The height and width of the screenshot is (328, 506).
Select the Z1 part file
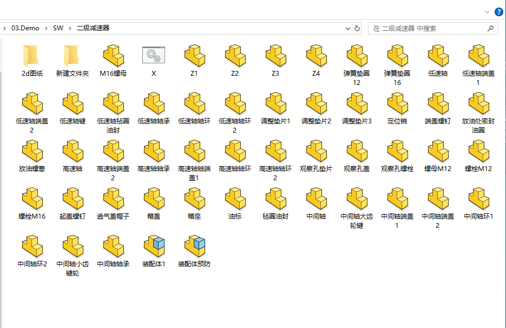(x=194, y=57)
